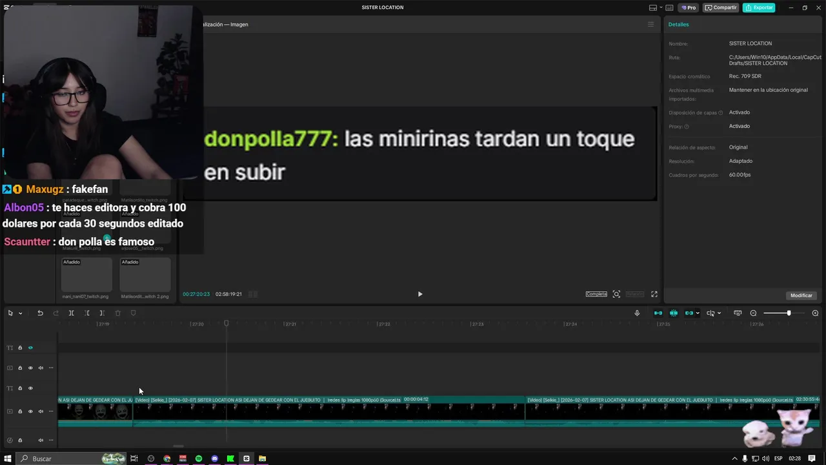Start voice recording with the microphone icon

637,313
